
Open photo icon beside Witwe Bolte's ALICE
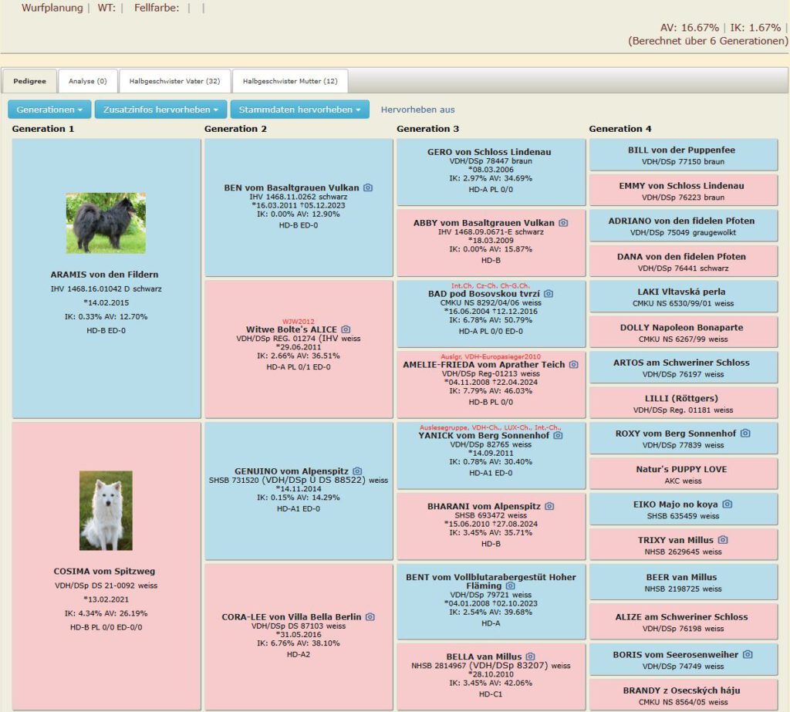(x=346, y=329)
